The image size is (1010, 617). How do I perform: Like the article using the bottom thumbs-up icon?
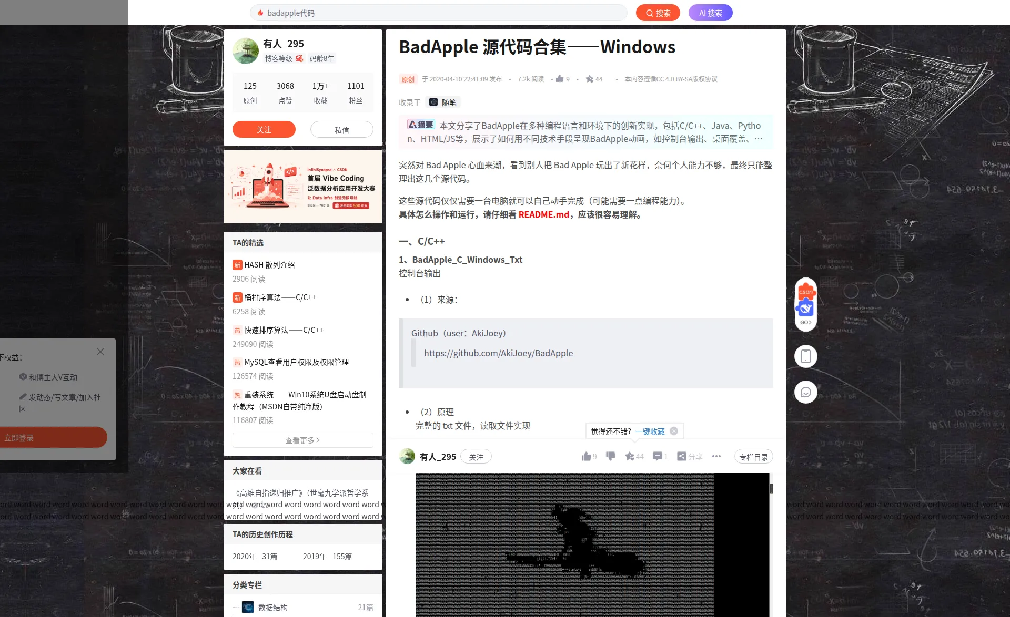pos(586,456)
